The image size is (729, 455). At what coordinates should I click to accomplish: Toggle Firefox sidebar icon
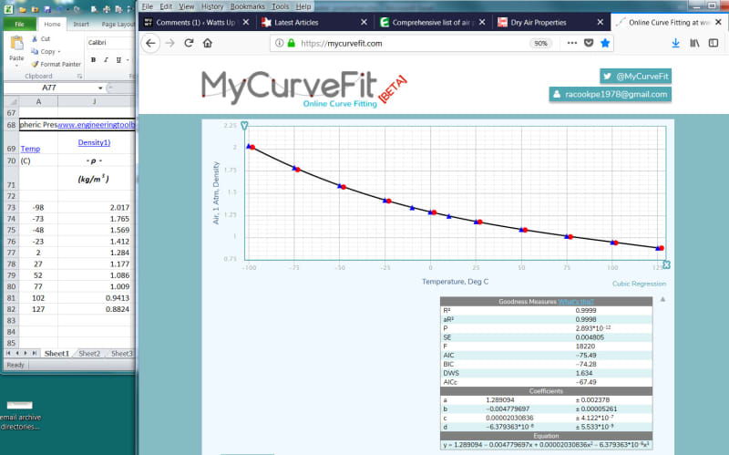click(714, 43)
